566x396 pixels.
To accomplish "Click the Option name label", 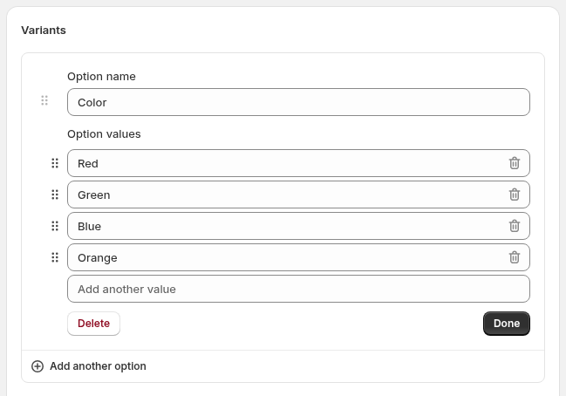I will (x=101, y=77).
